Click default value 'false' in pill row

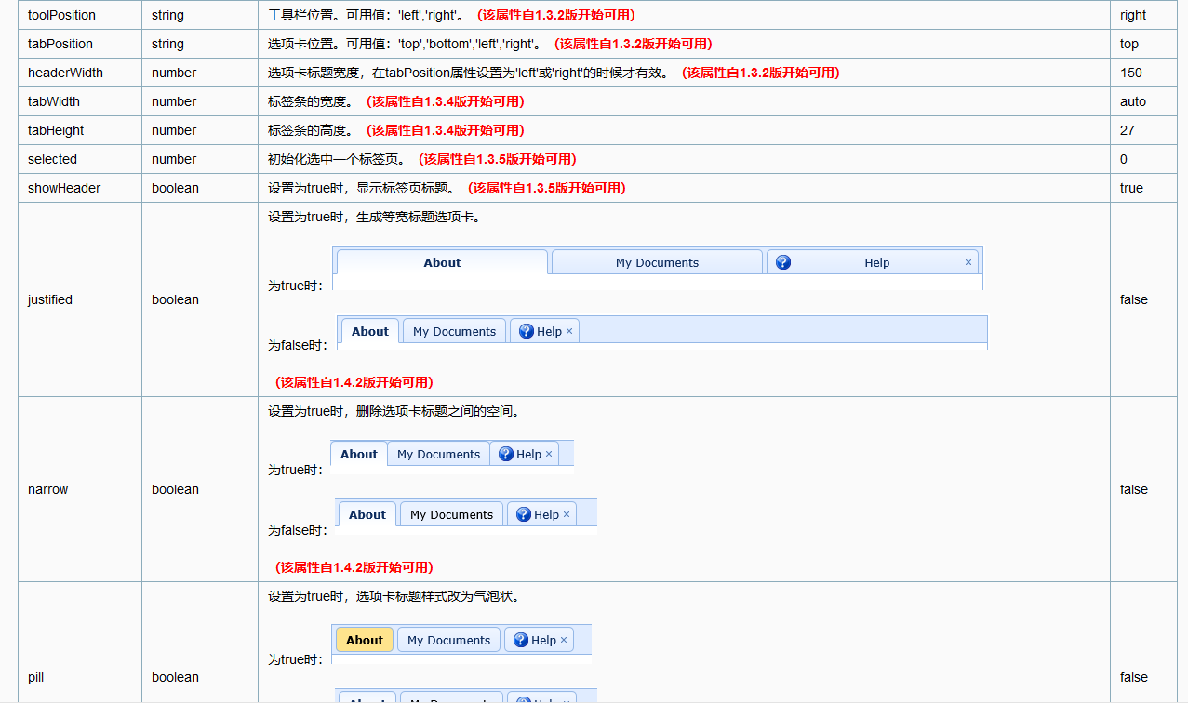(1134, 677)
